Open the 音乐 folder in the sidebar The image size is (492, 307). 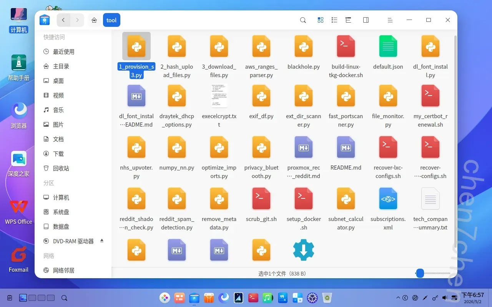pos(73,110)
